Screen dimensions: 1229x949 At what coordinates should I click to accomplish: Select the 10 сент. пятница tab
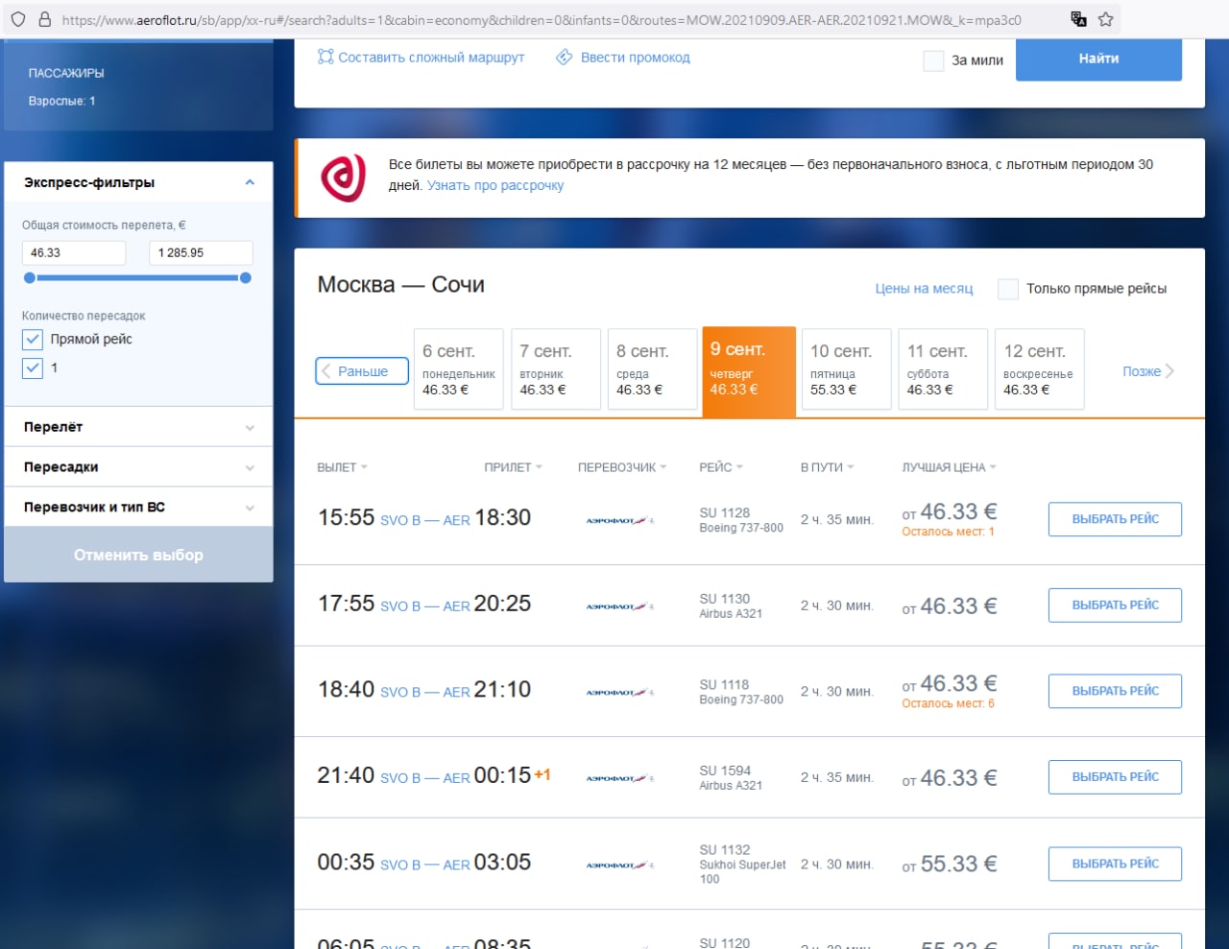pos(847,369)
